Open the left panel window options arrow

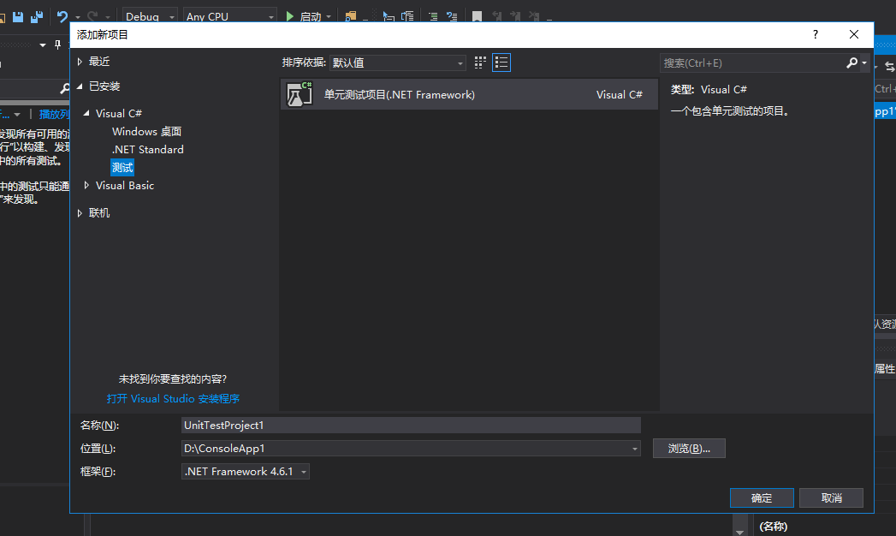42,45
